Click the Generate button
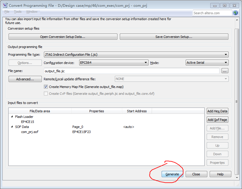This screenshot has width=242, height=189. click(x=172, y=174)
